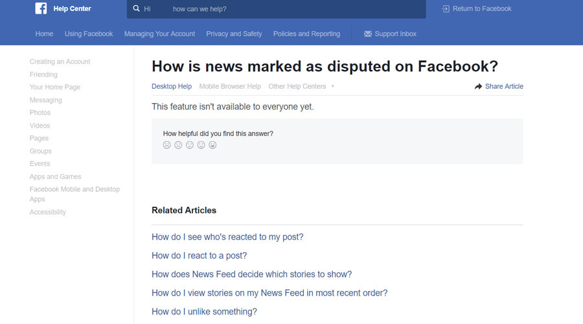583x324 pixels.
Task: Open Your Home Page in sidebar
Action: point(55,87)
